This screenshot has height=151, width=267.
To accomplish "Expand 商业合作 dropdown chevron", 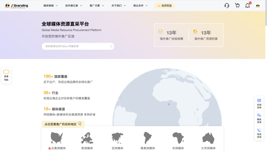I will point(146,5).
